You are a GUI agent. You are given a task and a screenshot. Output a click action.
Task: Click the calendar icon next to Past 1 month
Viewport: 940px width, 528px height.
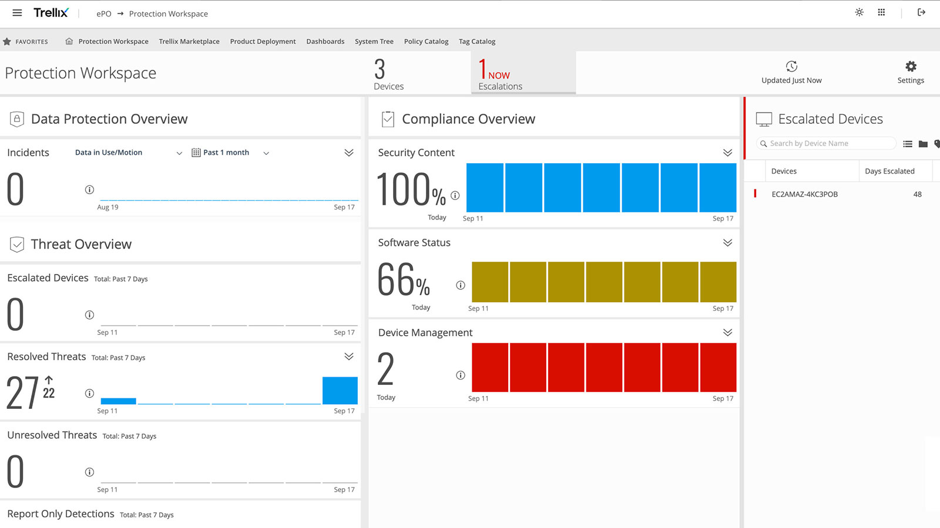coord(196,153)
